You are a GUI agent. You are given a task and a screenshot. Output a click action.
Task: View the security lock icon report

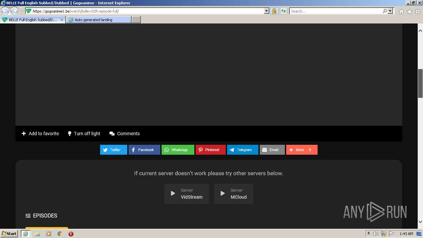(274, 11)
